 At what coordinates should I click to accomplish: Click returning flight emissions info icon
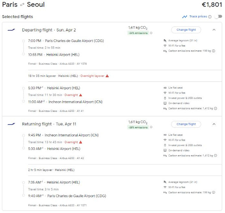coord(152,128)
